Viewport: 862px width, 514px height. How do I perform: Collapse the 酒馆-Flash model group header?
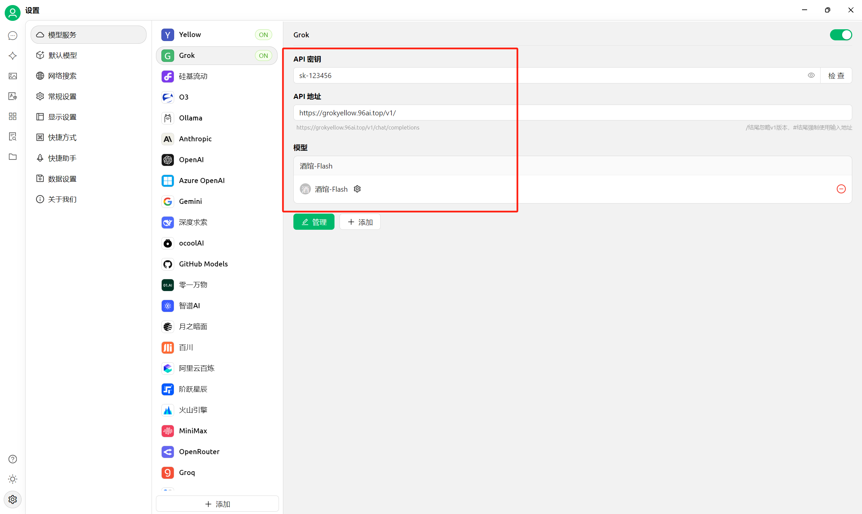[572, 166]
